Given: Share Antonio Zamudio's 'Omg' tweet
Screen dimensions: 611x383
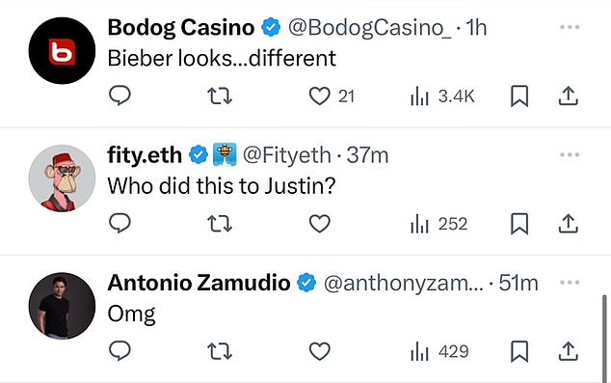Looking at the screenshot, I should (x=569, y=351).
